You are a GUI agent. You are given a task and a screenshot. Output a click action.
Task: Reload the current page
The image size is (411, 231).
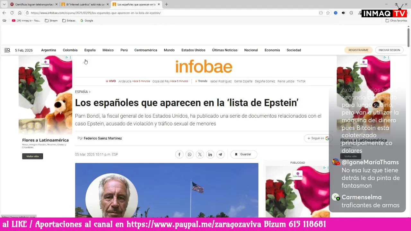pyautogui.click(x=12, y=13)
